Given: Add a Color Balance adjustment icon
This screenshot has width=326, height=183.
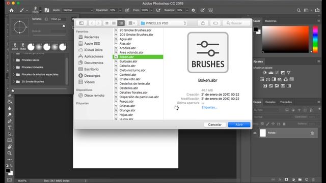Looking at the screenshot, I should click(x=268, y=79).
